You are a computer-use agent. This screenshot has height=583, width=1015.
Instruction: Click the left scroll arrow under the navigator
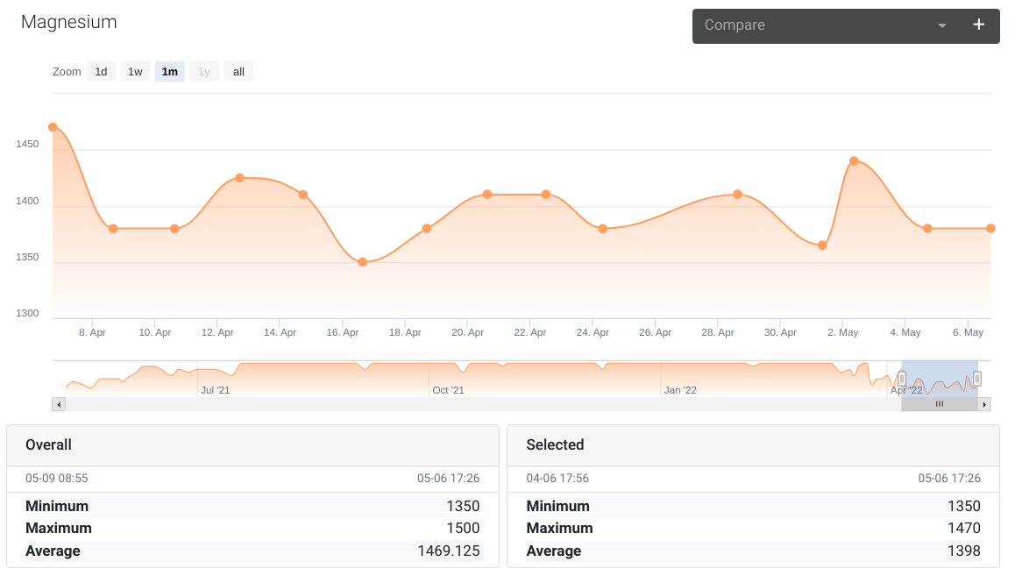59,404
